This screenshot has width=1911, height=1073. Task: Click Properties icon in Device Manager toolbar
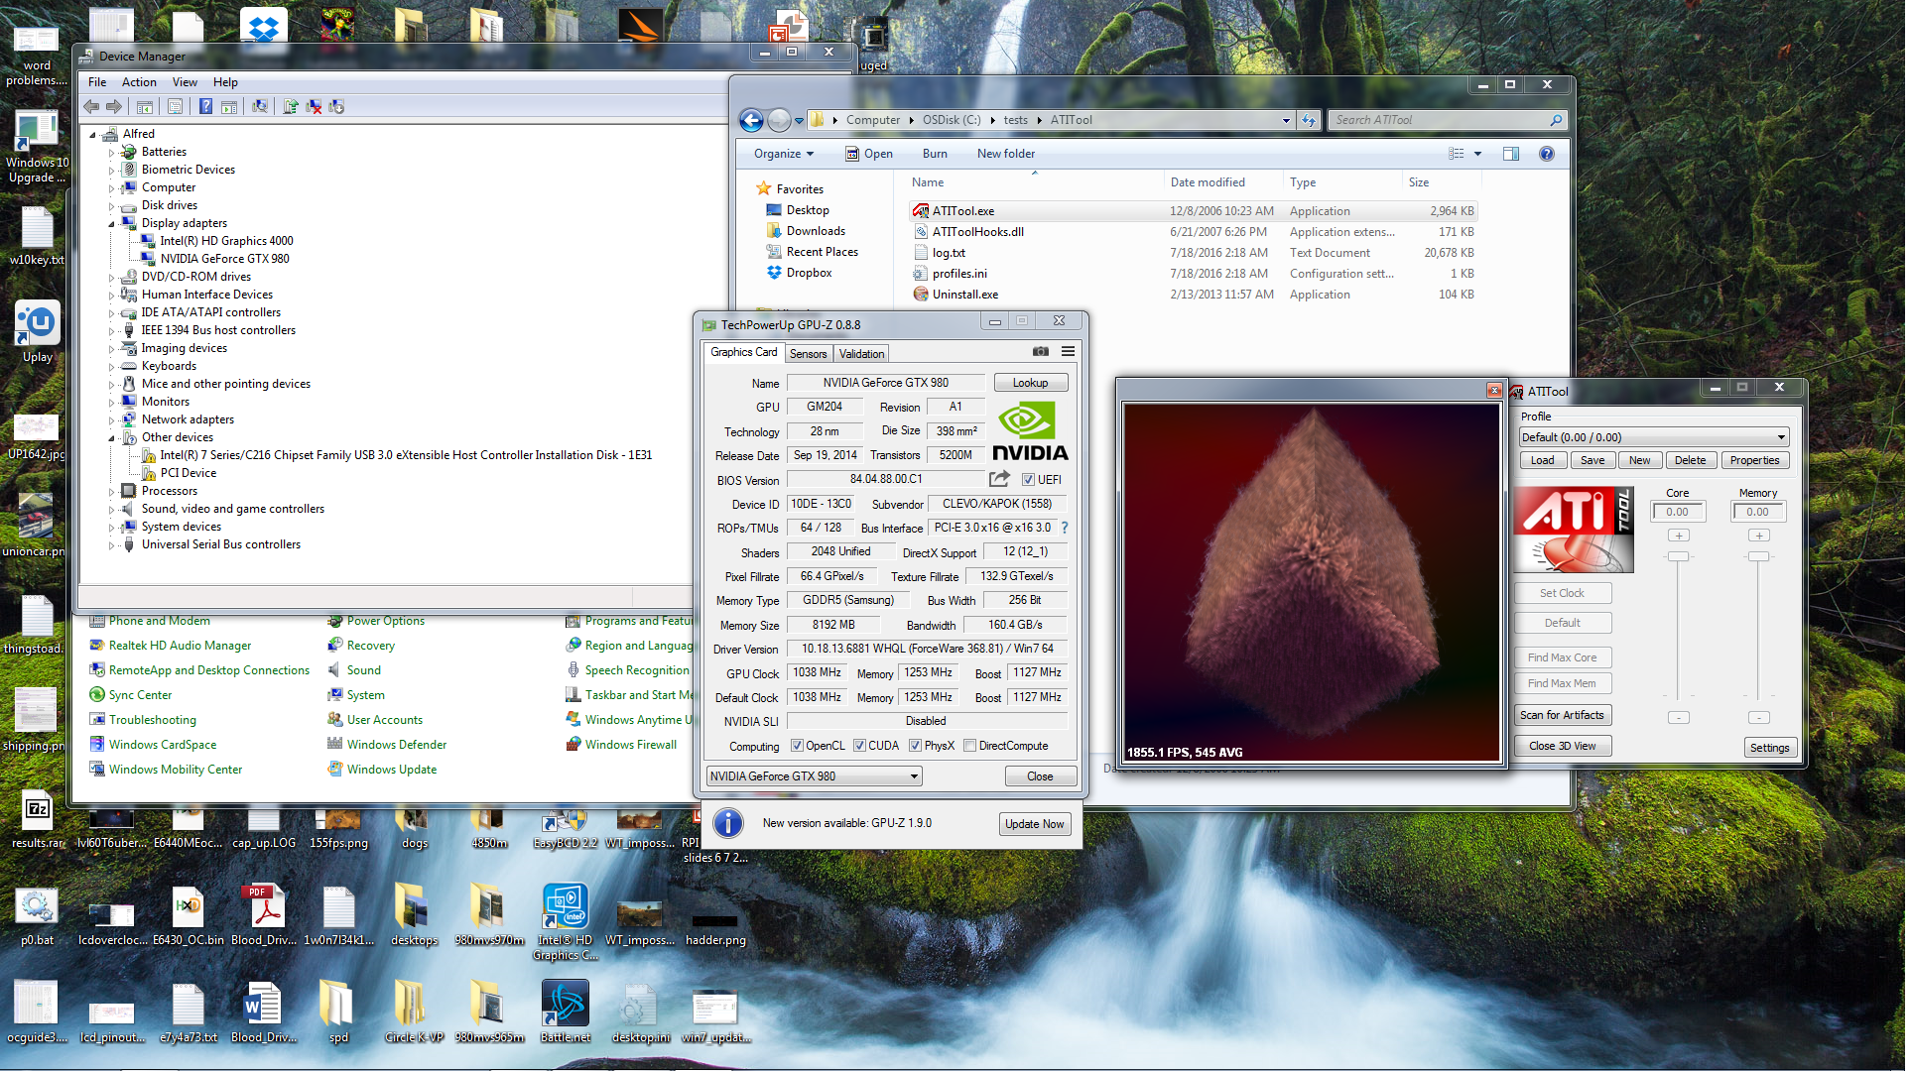(x=175, y=107)
